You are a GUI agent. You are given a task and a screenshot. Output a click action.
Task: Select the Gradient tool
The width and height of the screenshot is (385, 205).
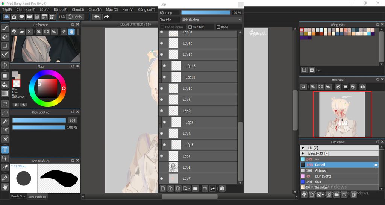point(5,94)
